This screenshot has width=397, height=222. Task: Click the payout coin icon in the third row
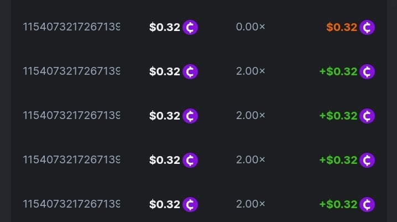(x=367, y=116)
